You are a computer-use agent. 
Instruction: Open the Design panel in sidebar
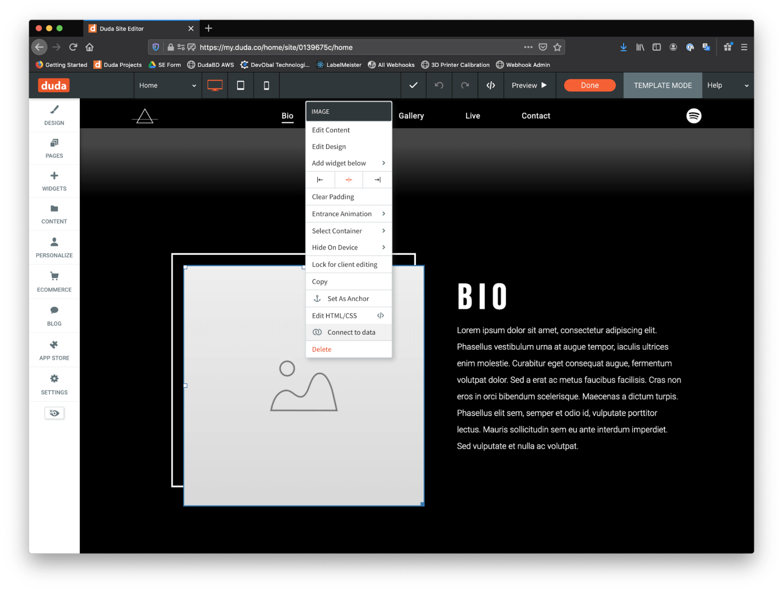pos(54,115)
